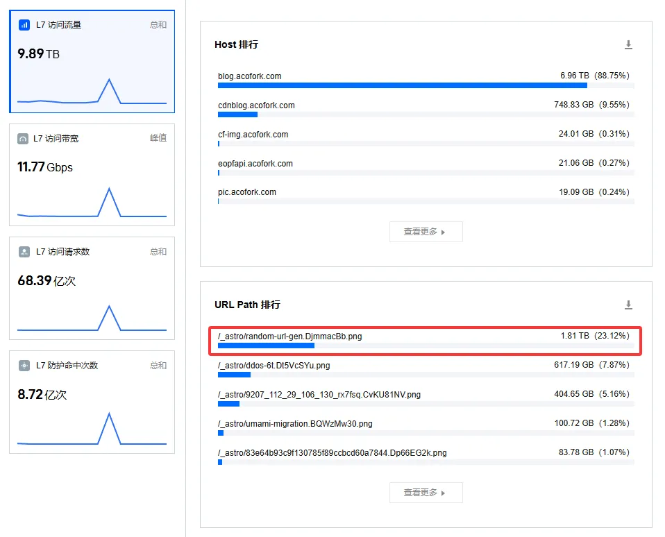Click the blog.acofork.com host entry
The width and height of the screenshot is (665, 537).
[250, 76]
